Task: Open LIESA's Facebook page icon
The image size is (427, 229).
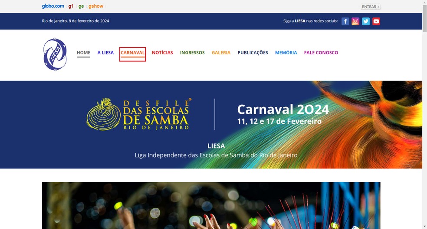Action: click(345, 21)
